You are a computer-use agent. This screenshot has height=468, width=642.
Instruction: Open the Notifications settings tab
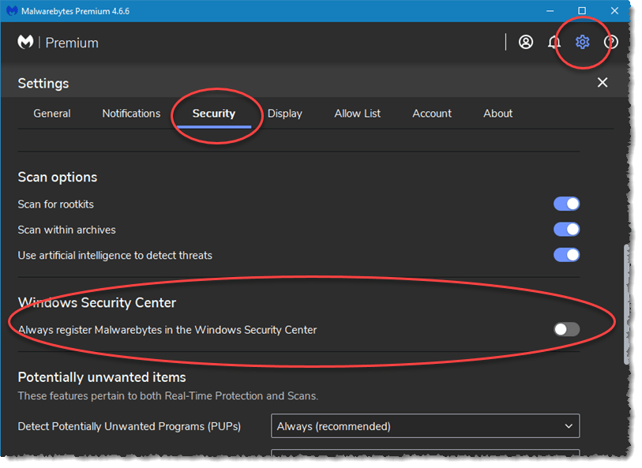(x=131, y=113)
